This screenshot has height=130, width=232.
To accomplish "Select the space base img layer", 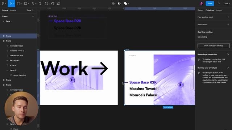I will [x=20, y=75].
